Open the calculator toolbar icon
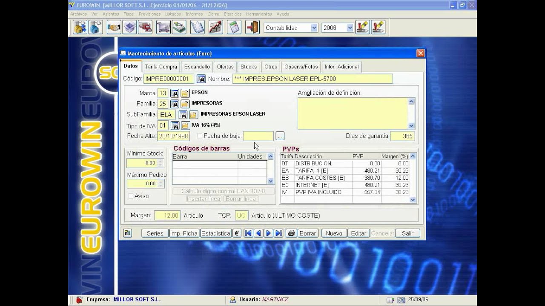Screen dimensions: 545x306 [x=234, y=27]
